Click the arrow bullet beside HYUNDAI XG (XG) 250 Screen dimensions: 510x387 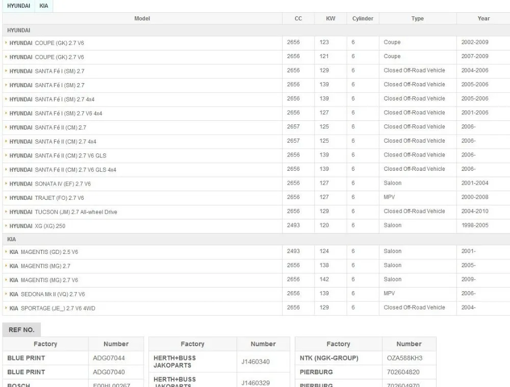click(6, 226)
